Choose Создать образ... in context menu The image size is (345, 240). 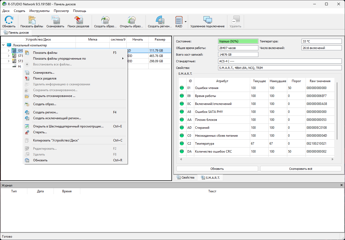pos(76,104)
